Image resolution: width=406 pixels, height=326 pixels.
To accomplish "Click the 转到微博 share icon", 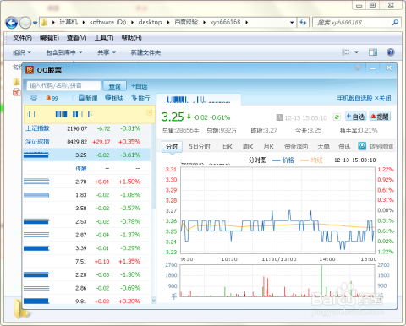I will tap(362, 146).
